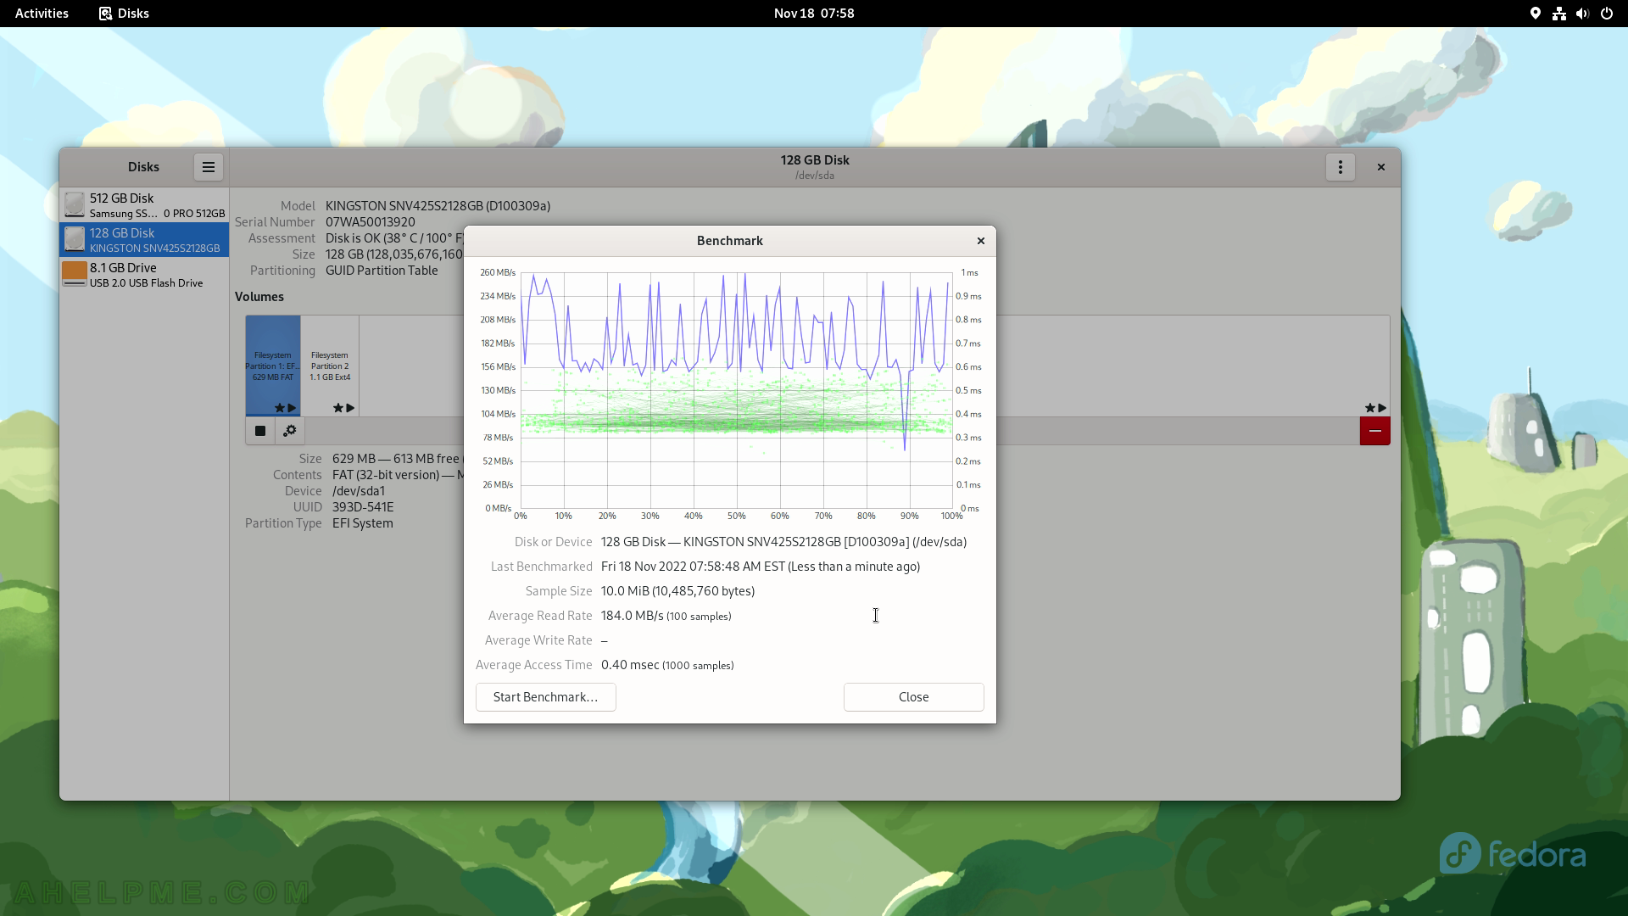
Task: Open the Disks app menu in top bar
Action: click(124, 14)
